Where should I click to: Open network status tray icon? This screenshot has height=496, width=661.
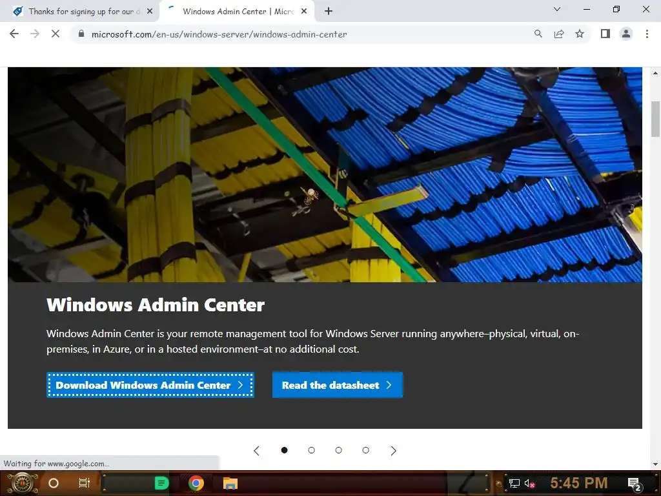514,483
